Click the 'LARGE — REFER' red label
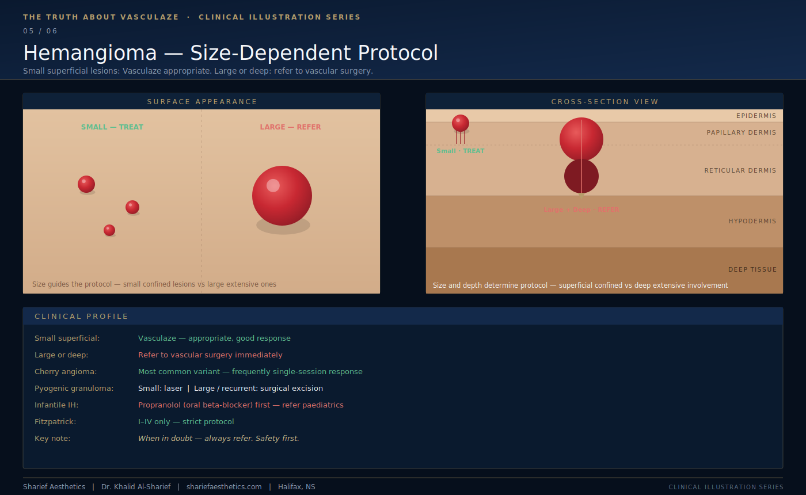806x495 pixels. pos(291,127)
